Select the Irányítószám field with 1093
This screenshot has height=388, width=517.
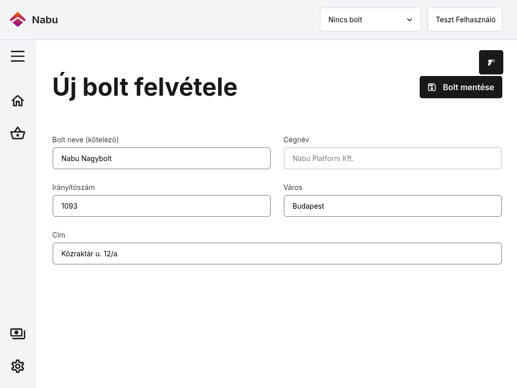[x=162, y=206]
